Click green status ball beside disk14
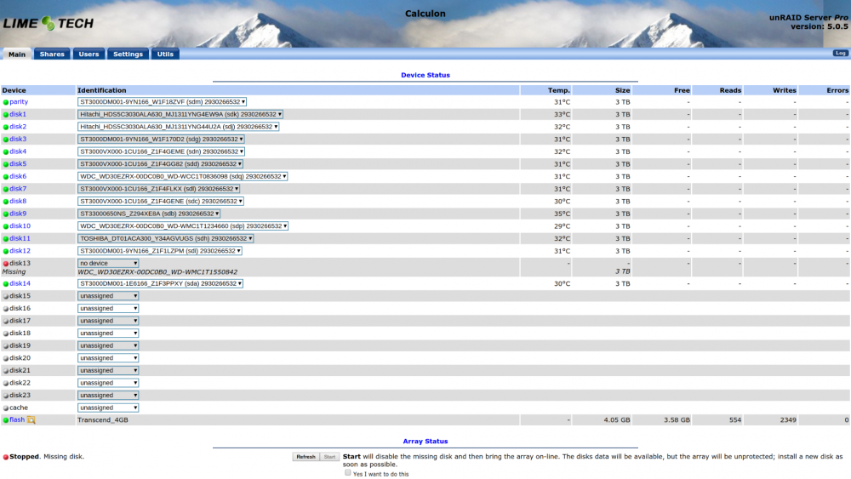Image resolution: width=851 pixels, height=479 pixels. coord(6,283)
